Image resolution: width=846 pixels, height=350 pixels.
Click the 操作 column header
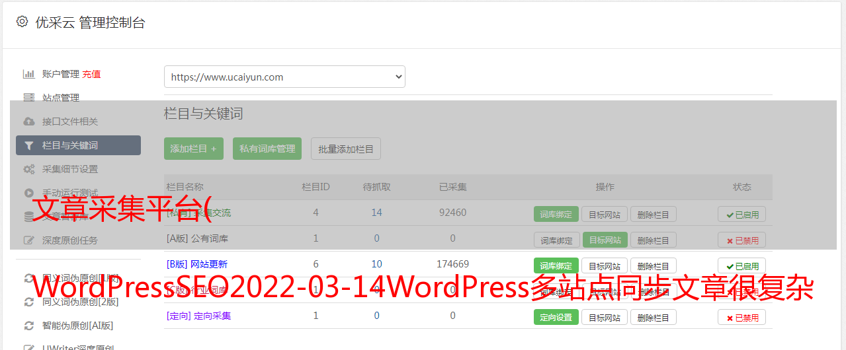pyautogui.click(x=605, y=187)
